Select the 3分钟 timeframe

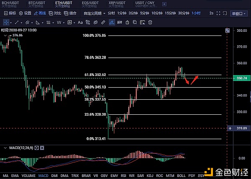pos(133,13)
